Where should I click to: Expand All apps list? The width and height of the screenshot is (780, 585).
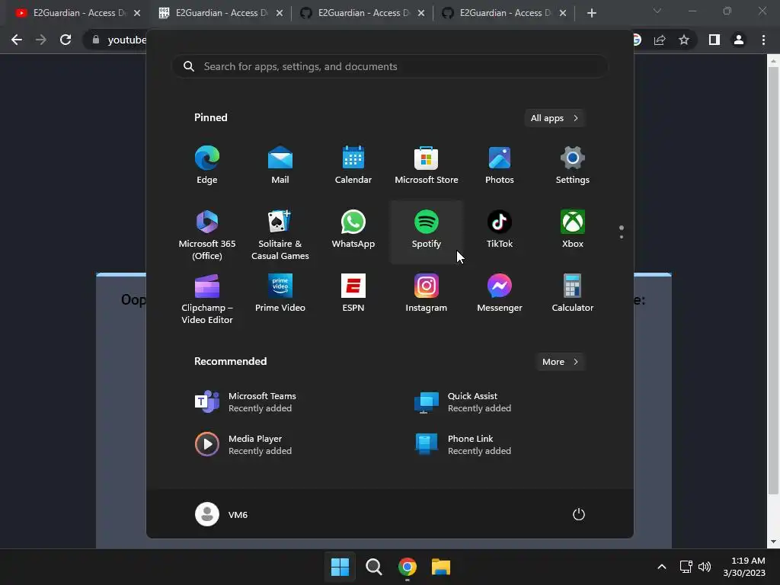click(555, 118)
